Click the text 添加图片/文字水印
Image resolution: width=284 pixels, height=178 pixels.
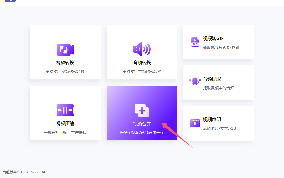point(219,129)
